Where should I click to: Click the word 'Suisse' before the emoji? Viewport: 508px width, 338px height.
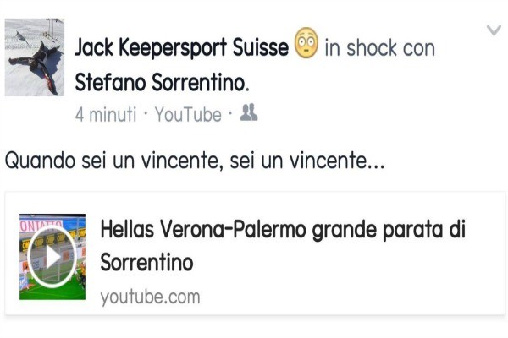coord(261,47)
